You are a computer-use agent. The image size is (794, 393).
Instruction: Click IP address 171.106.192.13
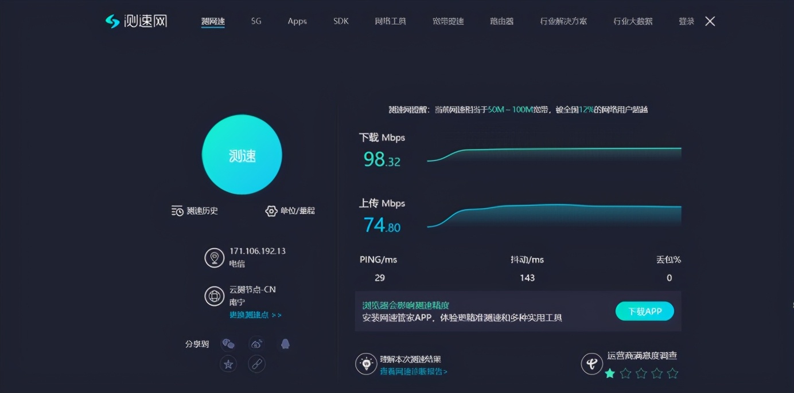(258, 251)
